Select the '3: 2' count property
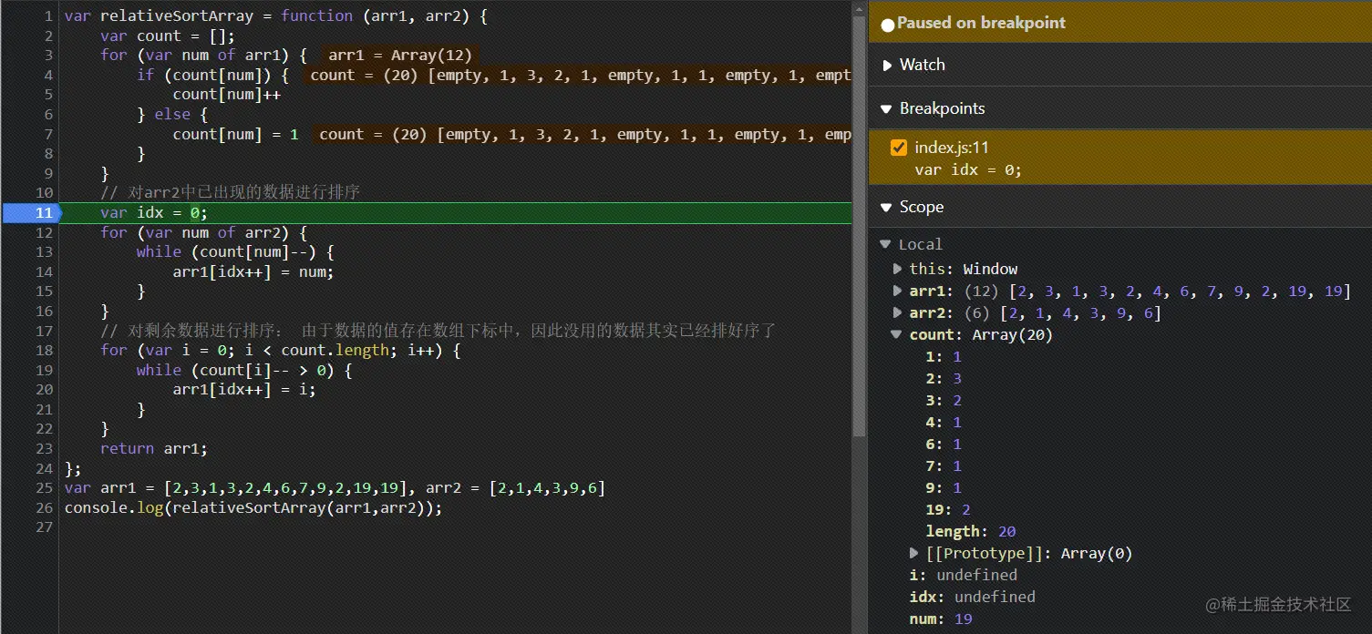Viewport: 1372px width, 634px height. (x=944, y=400)
